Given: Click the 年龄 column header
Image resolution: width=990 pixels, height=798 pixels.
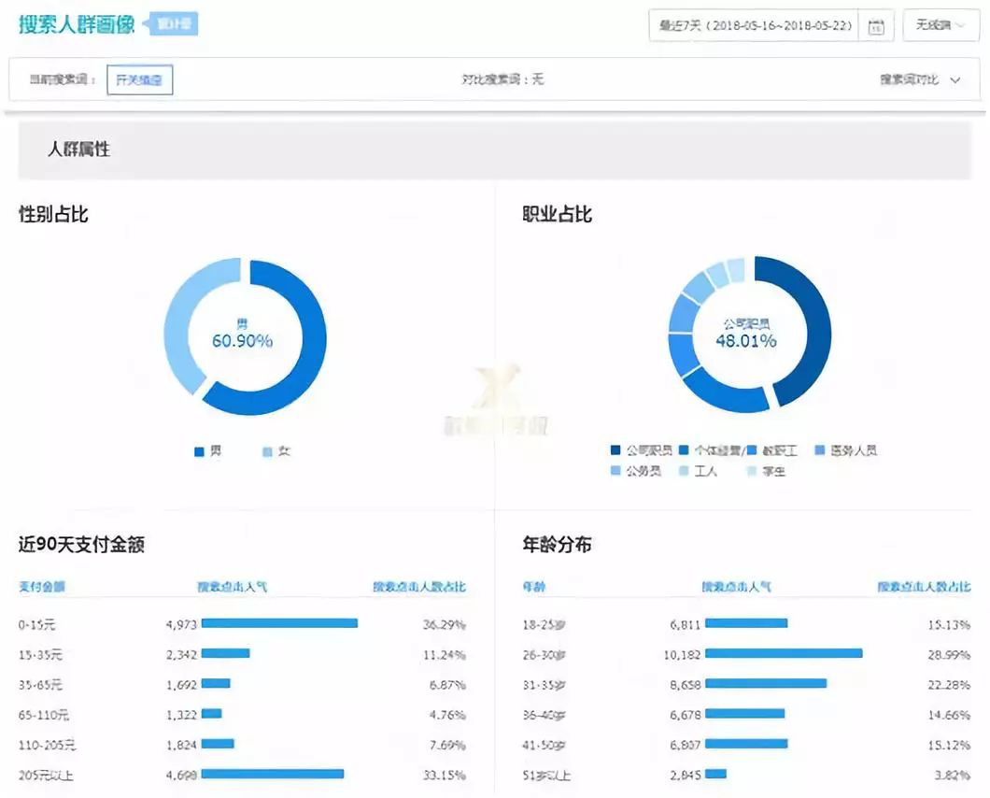Looking at the screenshot, I should click(534, 587).
